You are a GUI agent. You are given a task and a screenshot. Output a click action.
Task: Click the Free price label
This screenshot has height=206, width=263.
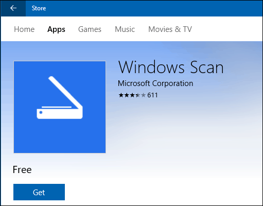point(22,169)
